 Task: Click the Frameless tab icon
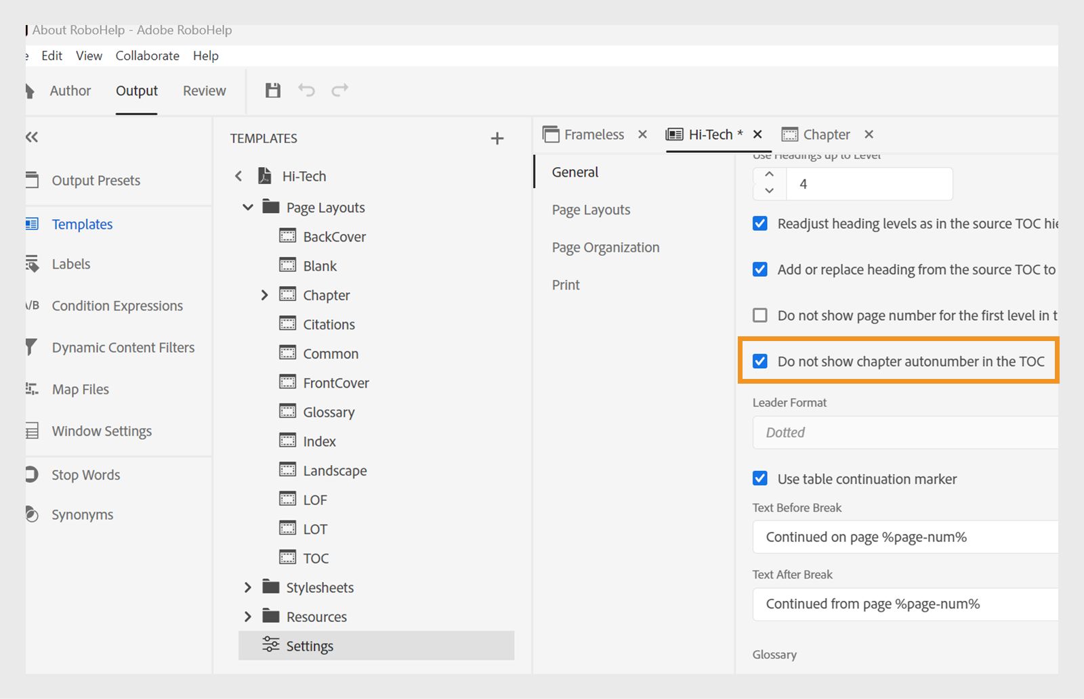pos(551,134)
